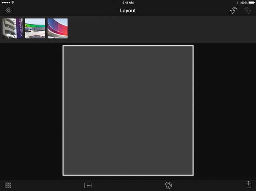
Task: Tap the 9:41 AM clock
Action: (x=128, y=3)
